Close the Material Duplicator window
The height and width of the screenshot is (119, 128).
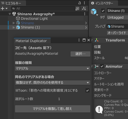click(x=89, y=40)
